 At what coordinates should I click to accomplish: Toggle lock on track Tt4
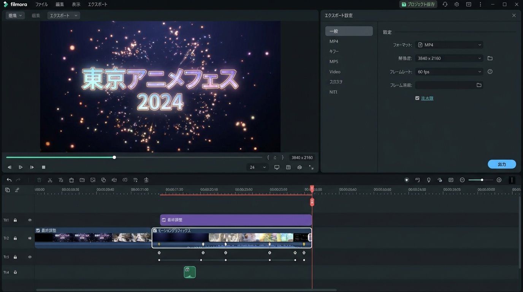15,272
